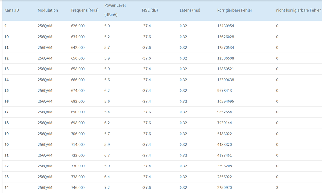
Task: Click power level value 6.7
Action: tap(107, 156)
